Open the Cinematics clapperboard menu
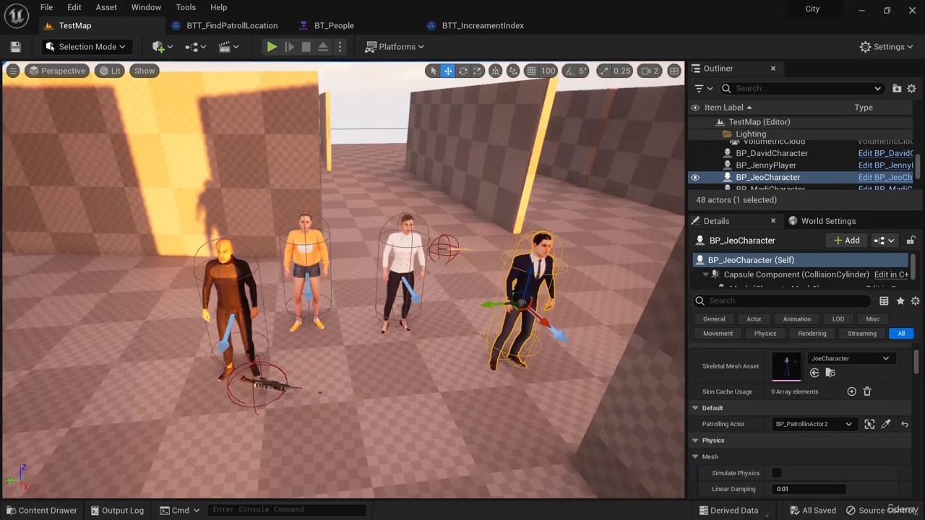Image resolution: width=925 pixels, height=520 pixels. tap(228, 47)
